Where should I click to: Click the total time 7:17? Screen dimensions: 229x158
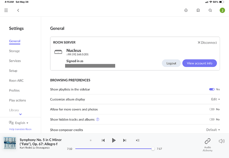click(159, 149)
